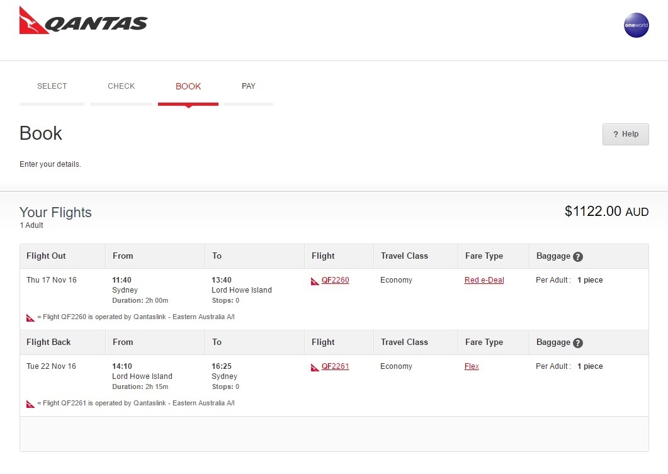Click the total price $1122.00 AUD

[607, 212]
